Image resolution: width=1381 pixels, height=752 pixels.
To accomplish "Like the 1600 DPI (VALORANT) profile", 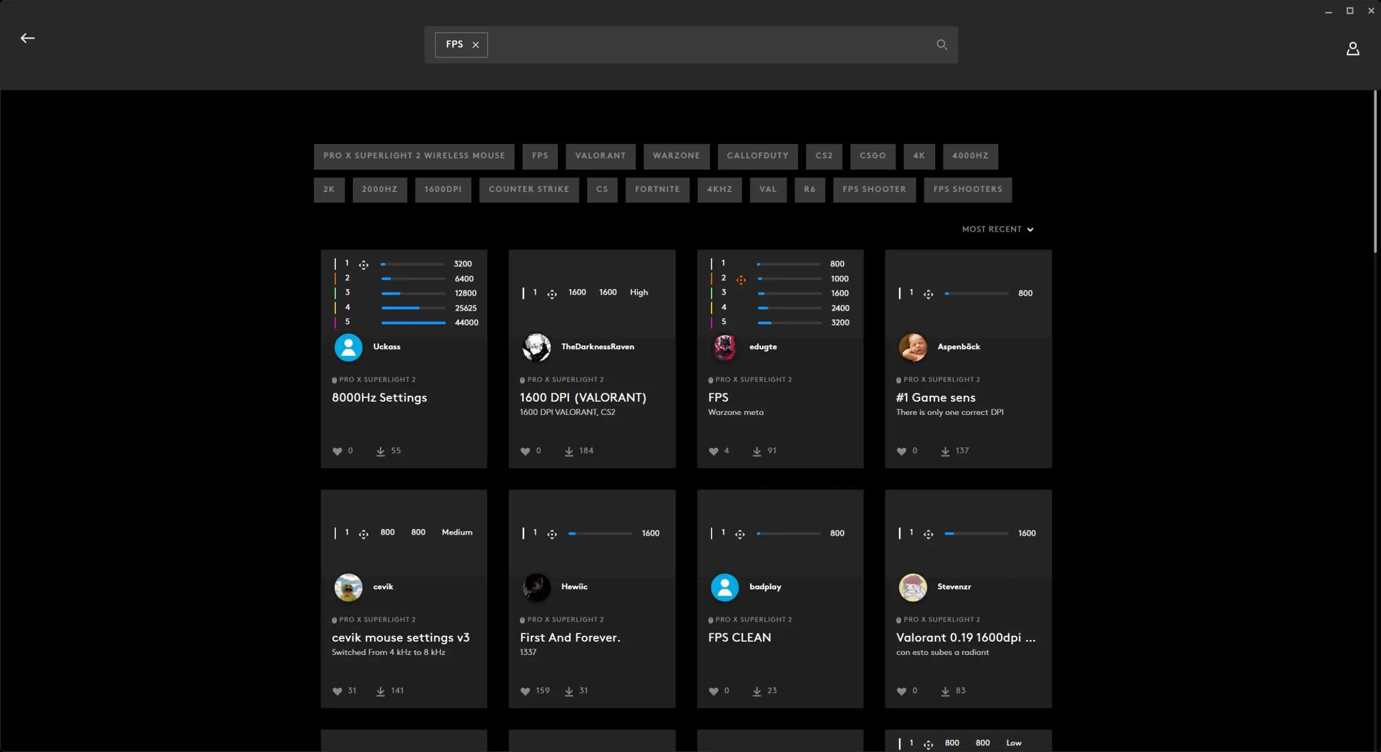I will pyautogui.click(x=525, y=451).
